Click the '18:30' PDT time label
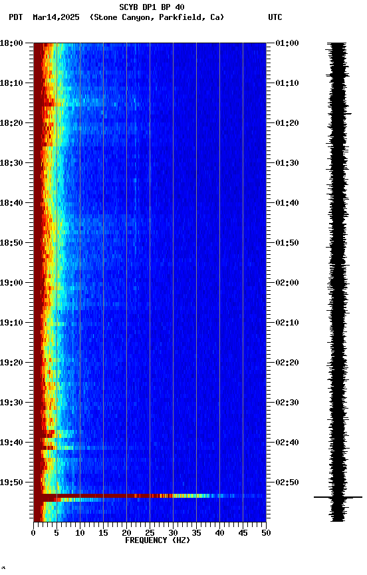Viewport: 367px width, 575px height. pyautogui.click(x=11, y=163)
